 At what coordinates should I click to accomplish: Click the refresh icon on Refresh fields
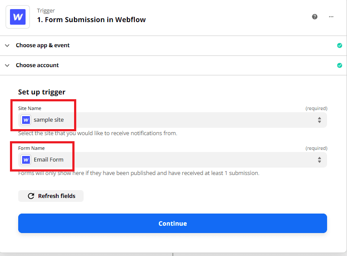coord(30,196)
